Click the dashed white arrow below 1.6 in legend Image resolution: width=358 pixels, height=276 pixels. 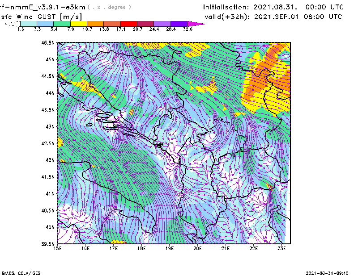[x=13, y=24]
